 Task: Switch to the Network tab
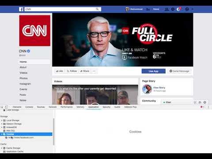[53, 107]
